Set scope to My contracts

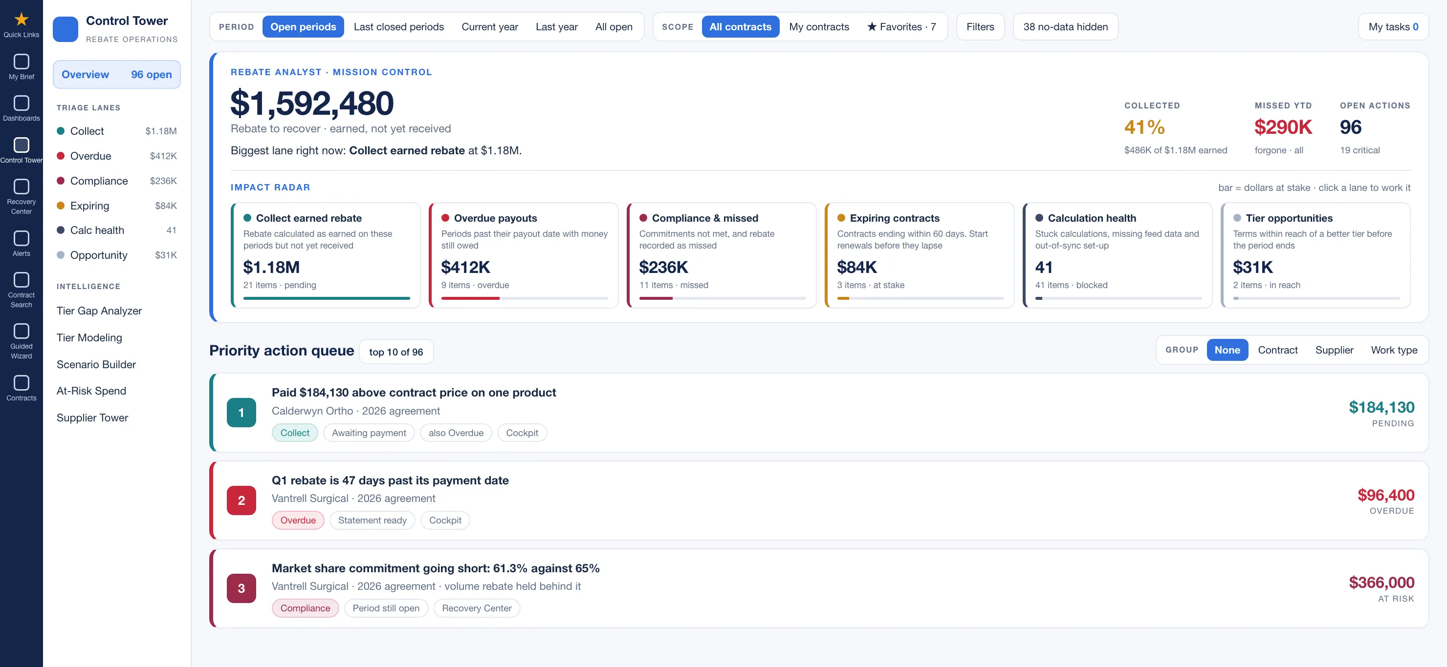click(x=818, y=27)
